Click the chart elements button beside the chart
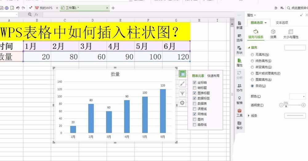The width and height of the screenshot is (308, 161). tap(182, 74)
